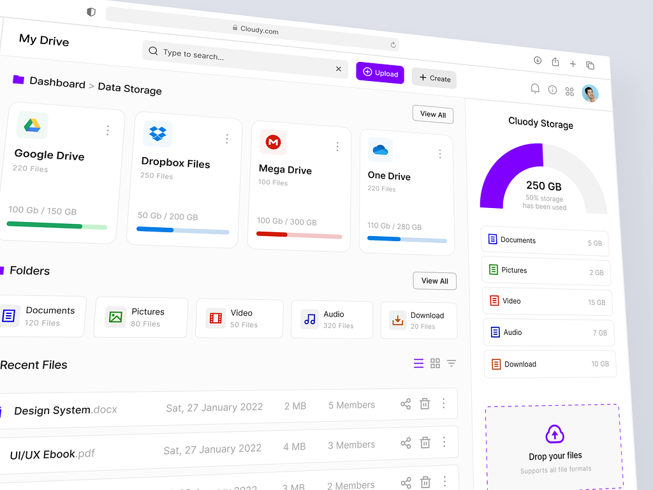Click the user profile avatar
Viewport: 653px width, 490px height.
click(590, 94)
